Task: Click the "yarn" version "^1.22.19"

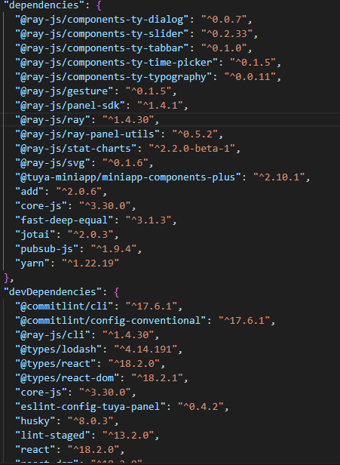Action: (x=90, y=263)
